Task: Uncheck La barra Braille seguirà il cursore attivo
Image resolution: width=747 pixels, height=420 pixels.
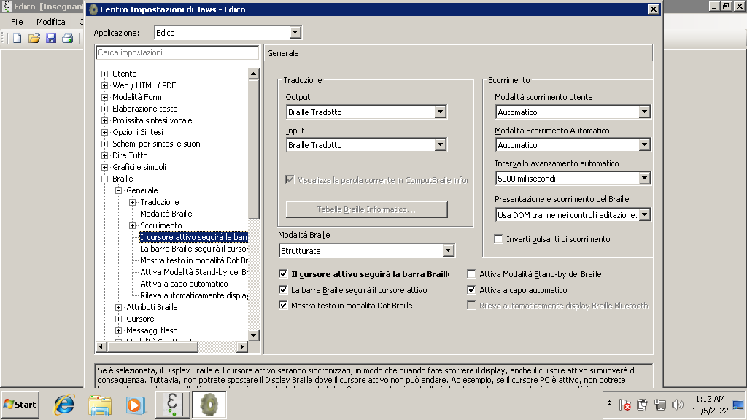Action: click(283, 290)
